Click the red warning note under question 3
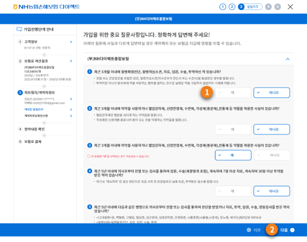 (x=118, y=156)
